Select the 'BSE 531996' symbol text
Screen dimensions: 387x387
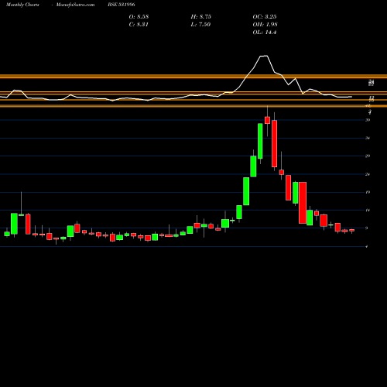click(x=122, y=5)
